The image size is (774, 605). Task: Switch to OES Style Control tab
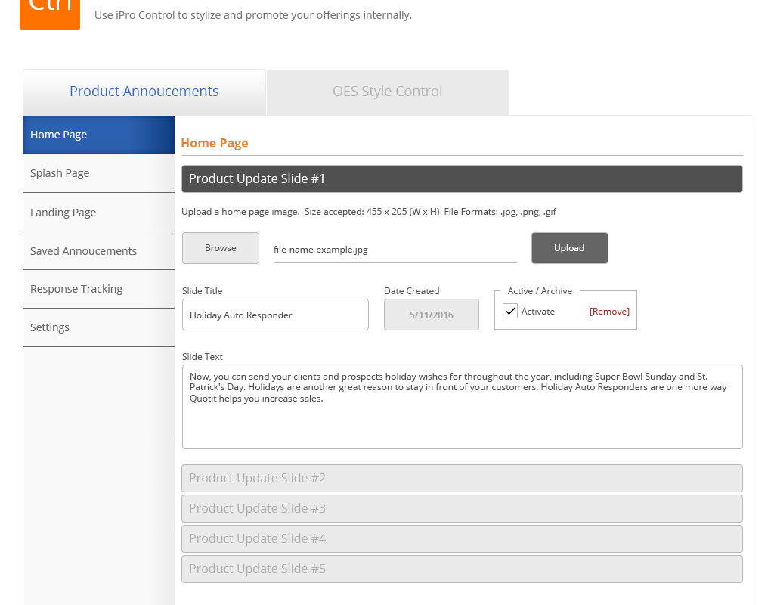pos(387,92)
